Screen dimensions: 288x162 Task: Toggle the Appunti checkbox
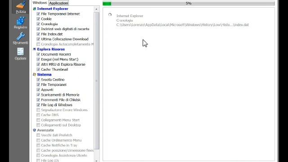(x=38, y=90)
